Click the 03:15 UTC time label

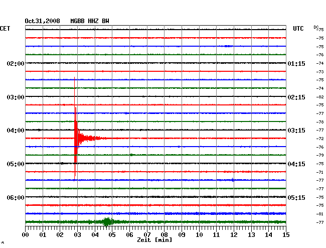click(x=296, y=131)
